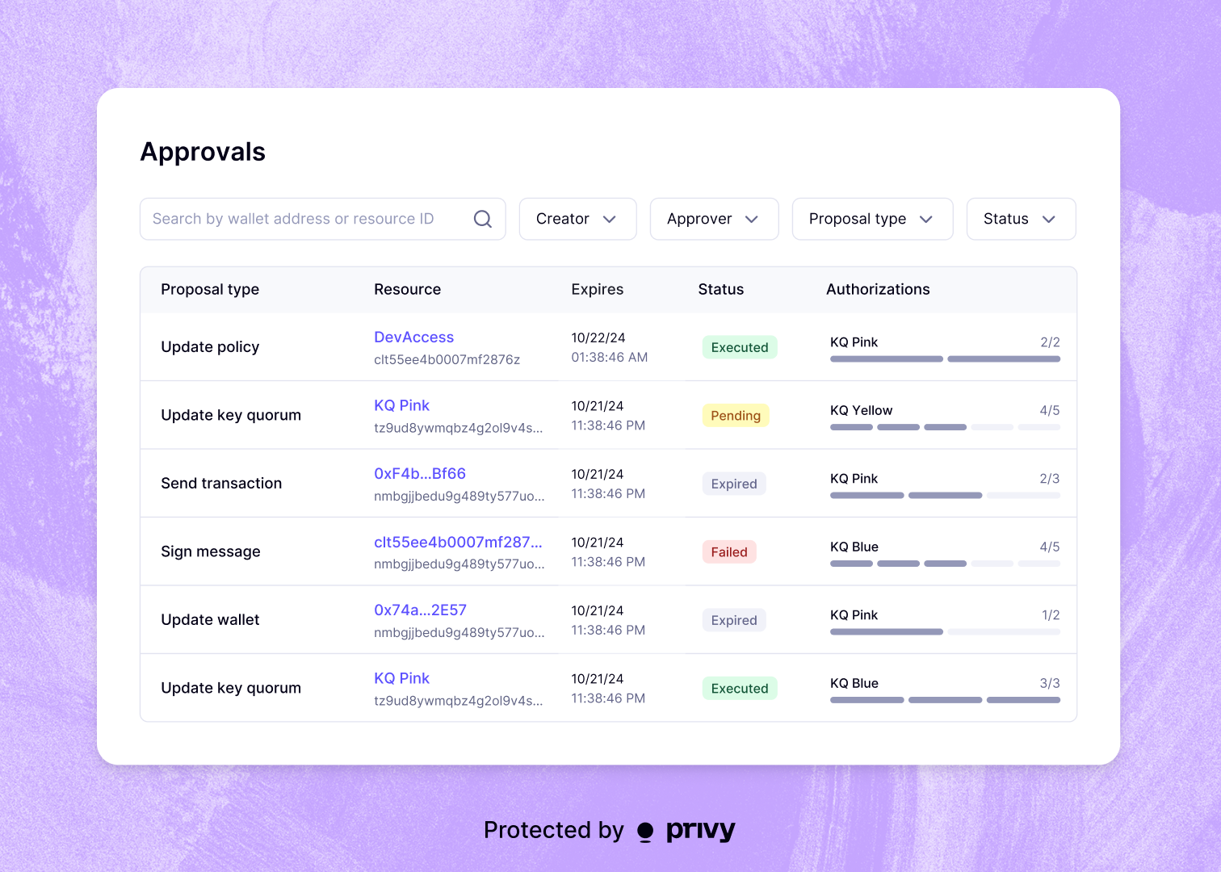This screenshot has width=1221, height=872.
Task: Select the Update policy row label
Action: point(210,347)
